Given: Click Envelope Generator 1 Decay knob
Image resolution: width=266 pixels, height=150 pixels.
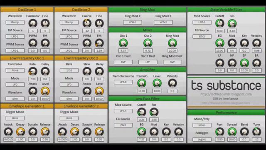Looking at the screenshot, I should 20,132.
